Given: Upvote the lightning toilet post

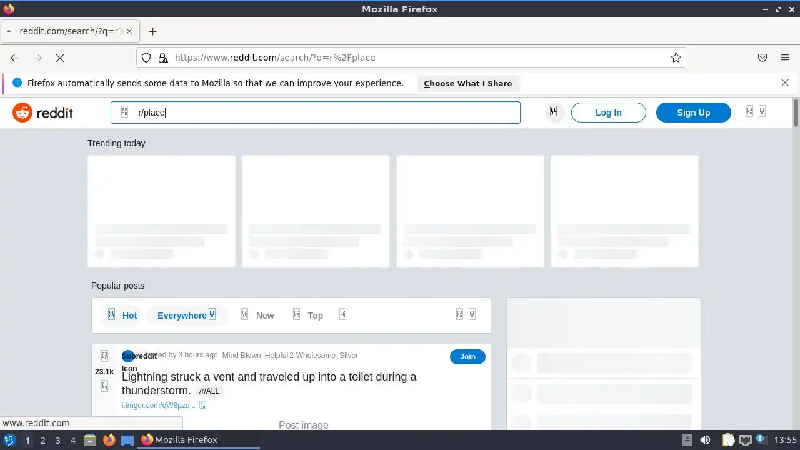Looking at the screenshot, I should coord(104,356).
